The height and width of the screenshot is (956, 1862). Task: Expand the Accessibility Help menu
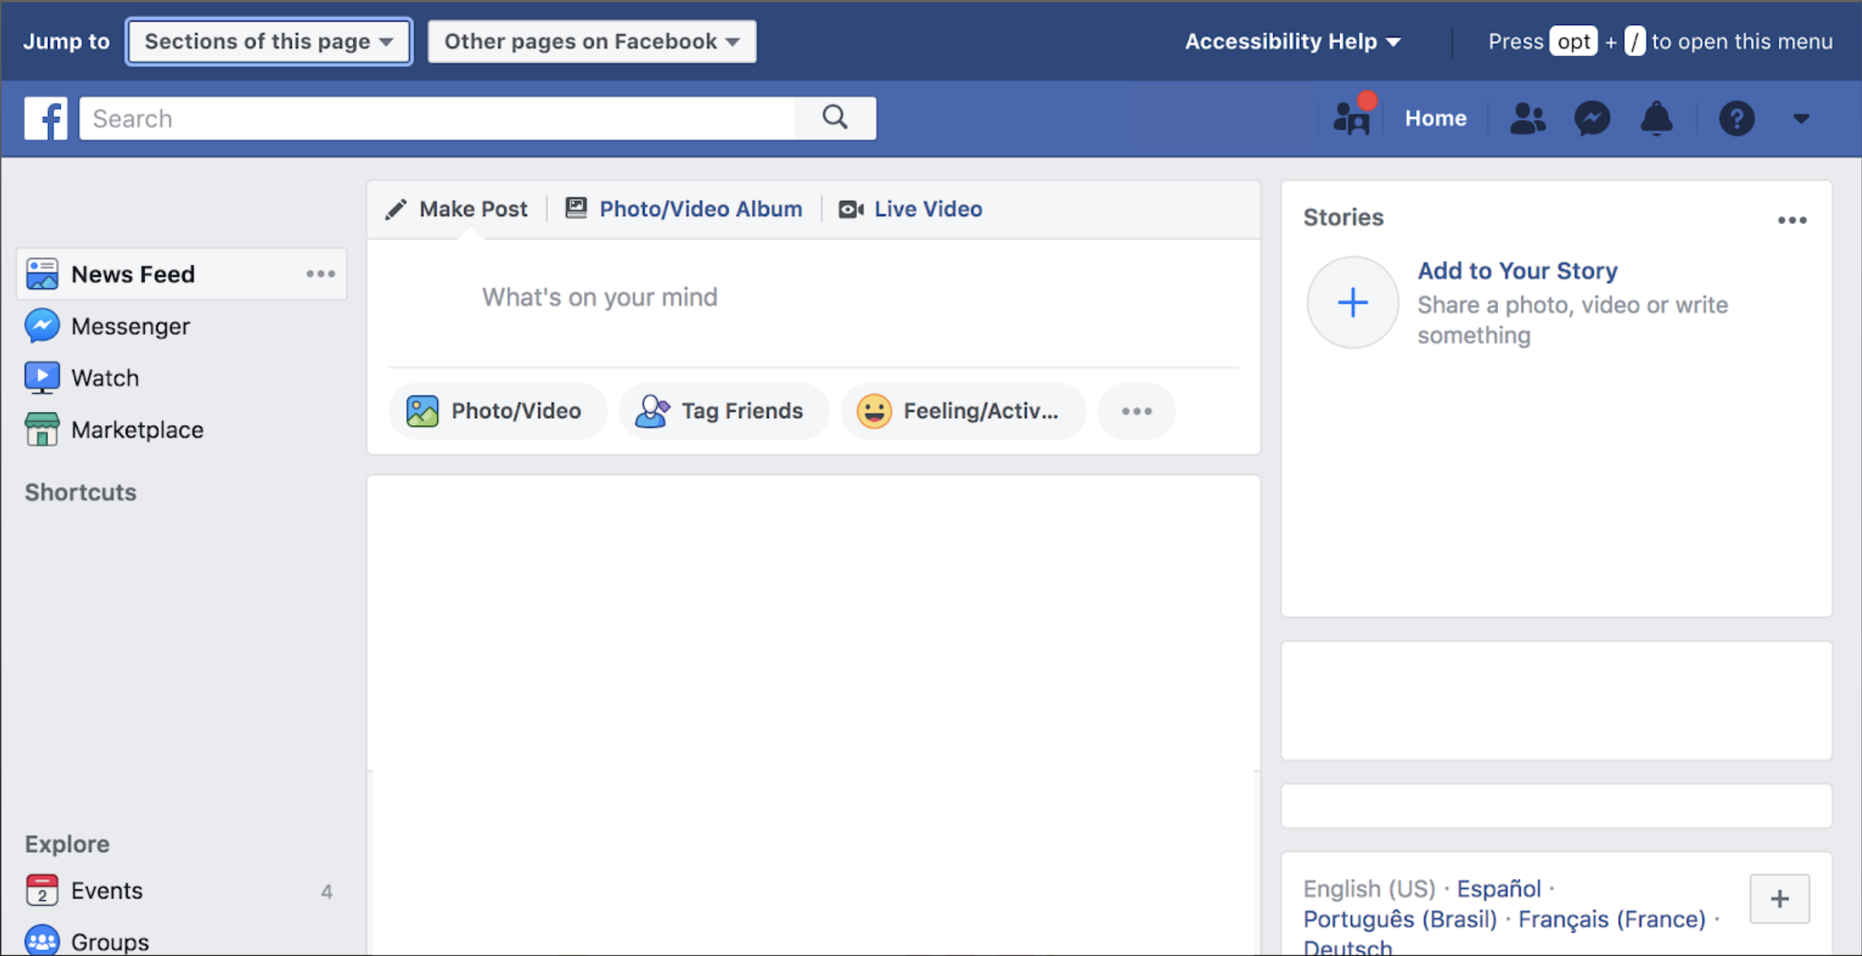pyautogui.click(x=1293, y=41)
